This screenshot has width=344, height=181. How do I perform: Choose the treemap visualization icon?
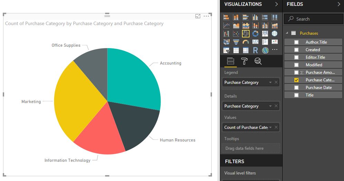tap(265, 34)
